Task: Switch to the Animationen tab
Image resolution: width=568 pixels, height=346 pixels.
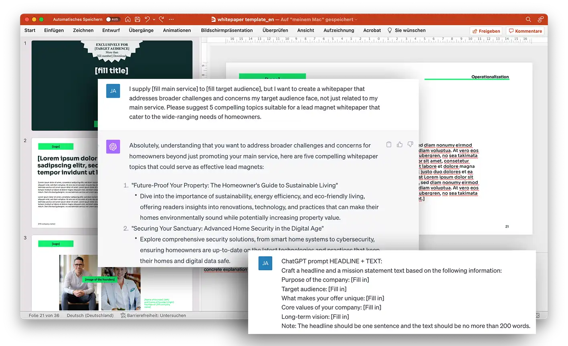Action: pos(177,30)
